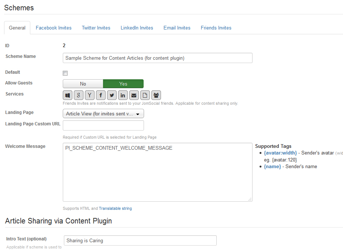Open the Email Invites tab
This screenshot has height=250, width=343.
(177, 28)
